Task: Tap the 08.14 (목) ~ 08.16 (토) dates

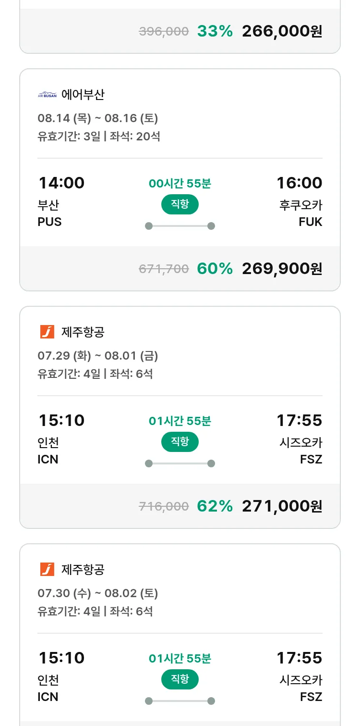Action: pyautogui.click(x=98, y=118)
